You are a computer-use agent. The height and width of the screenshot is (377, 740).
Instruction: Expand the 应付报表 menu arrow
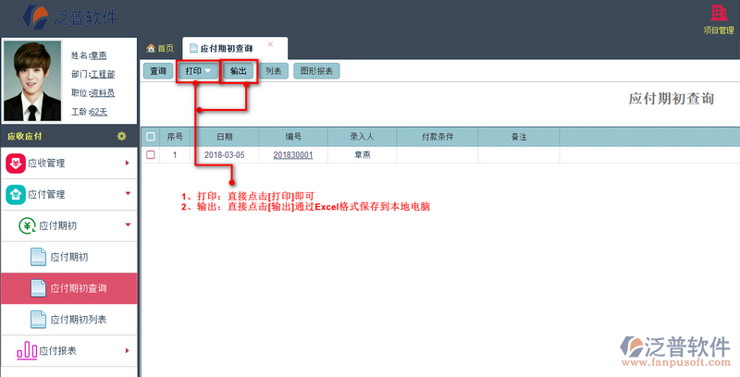tap(127, 350)
